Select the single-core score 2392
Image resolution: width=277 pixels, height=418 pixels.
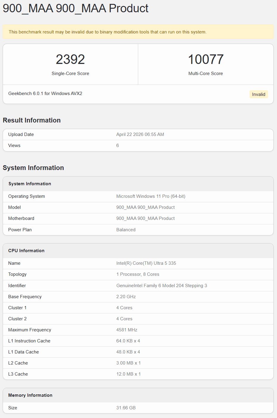70,59
